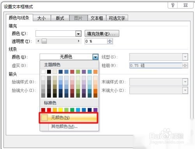The image size is (195, 149).
Task: Click the fill color empty box
Action: click(x=56, y=34)
